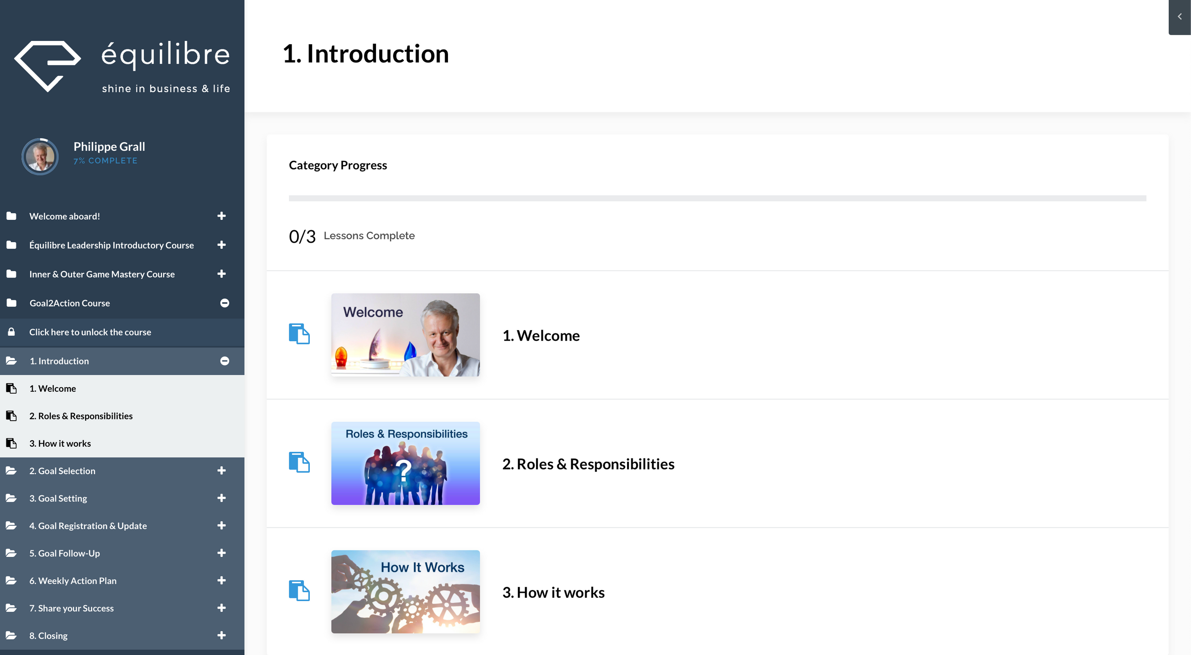Click here to unlock the course link

(x=90, y=332)
